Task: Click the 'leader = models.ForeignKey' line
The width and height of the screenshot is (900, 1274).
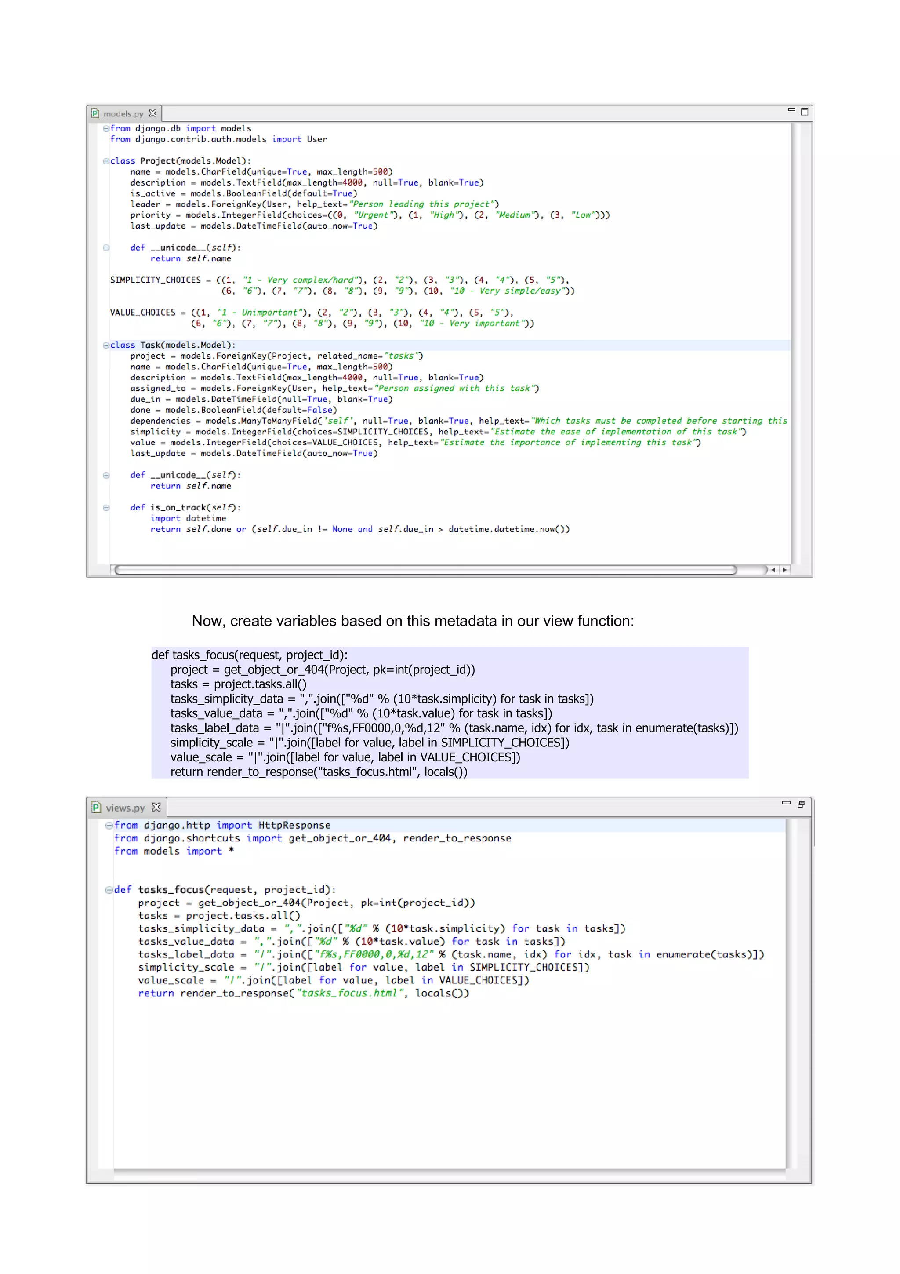Action: 314,204
